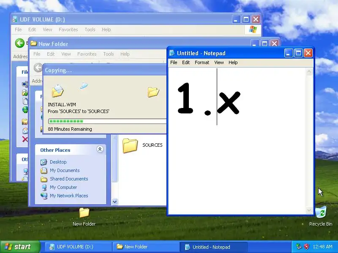This screenshot has height=253, width=338.
Task: Click the destination folder icon in Copying dialog
Action: [153, 92]
